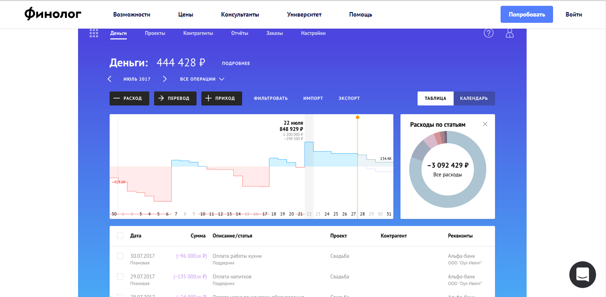Click Импорт
The height and width of the screenshot is (297, 606).
pos(313,98)
